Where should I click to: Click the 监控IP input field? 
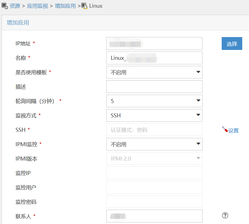[x=154, y=173]
